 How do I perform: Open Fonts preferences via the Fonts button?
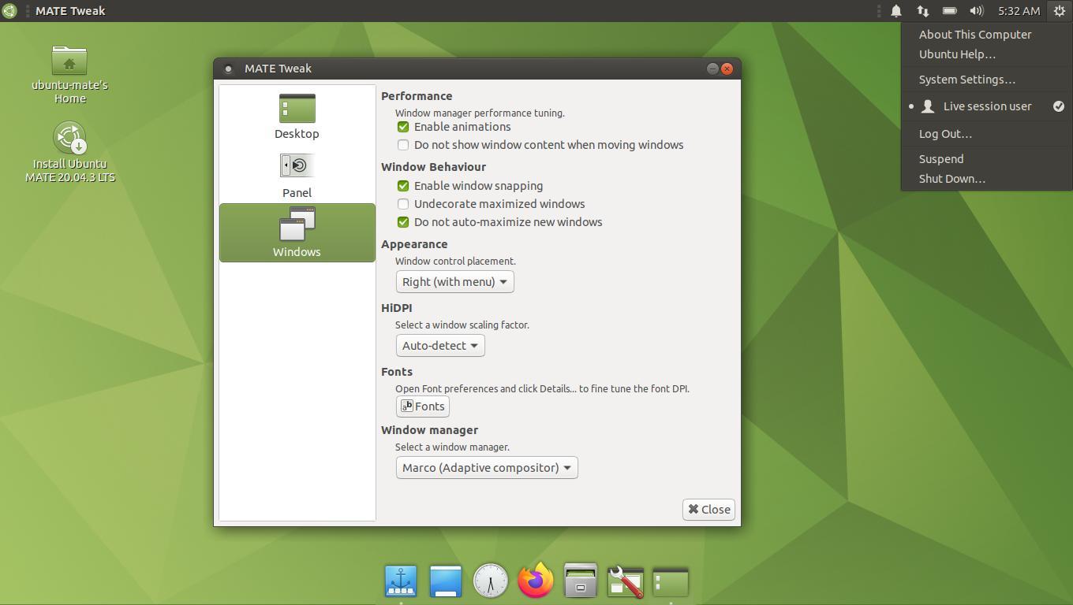point(422,406)
